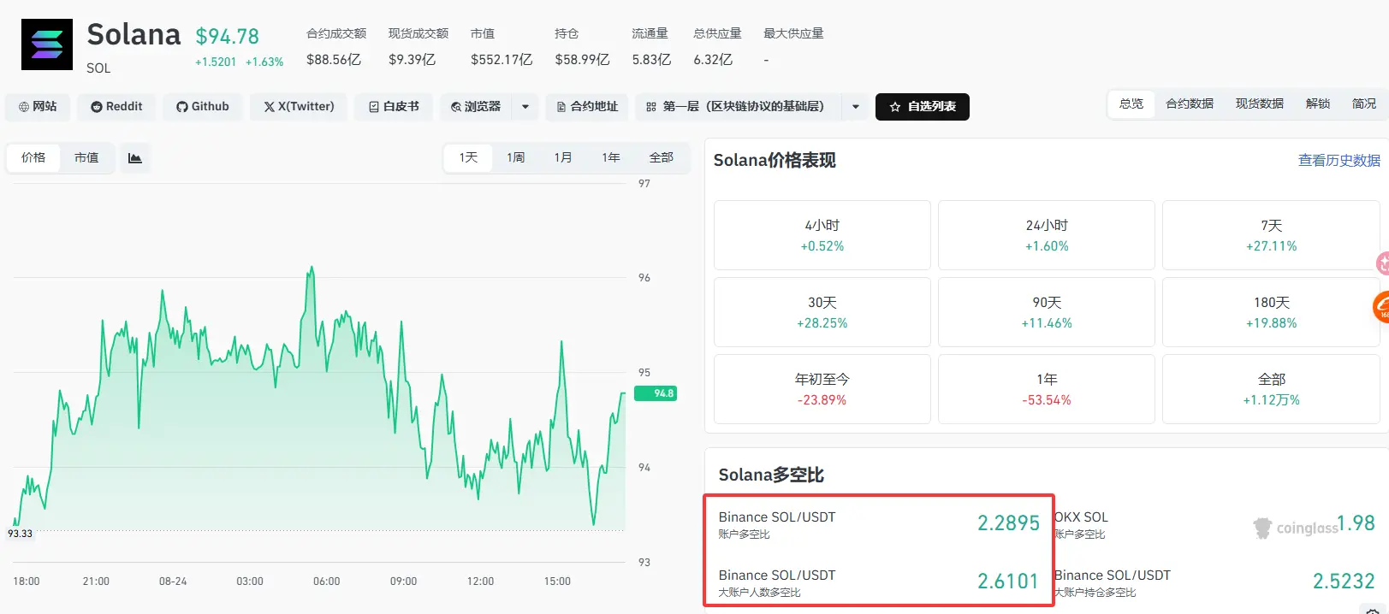
Task: Click the Binance SOL/USDT 大账户人数多空比 row
Action: 879,582
